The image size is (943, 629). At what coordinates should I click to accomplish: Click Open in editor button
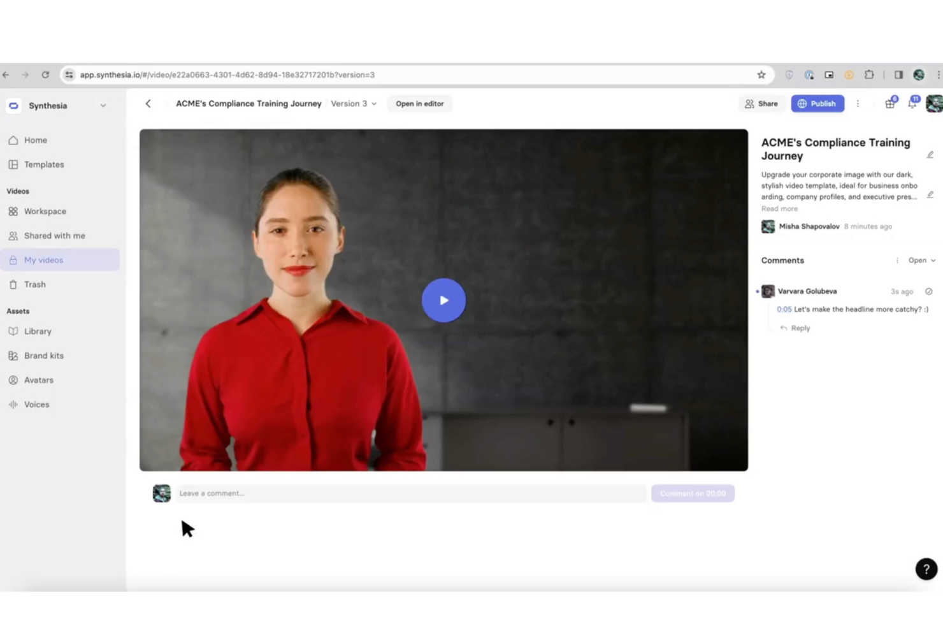[x=420, y=104]
